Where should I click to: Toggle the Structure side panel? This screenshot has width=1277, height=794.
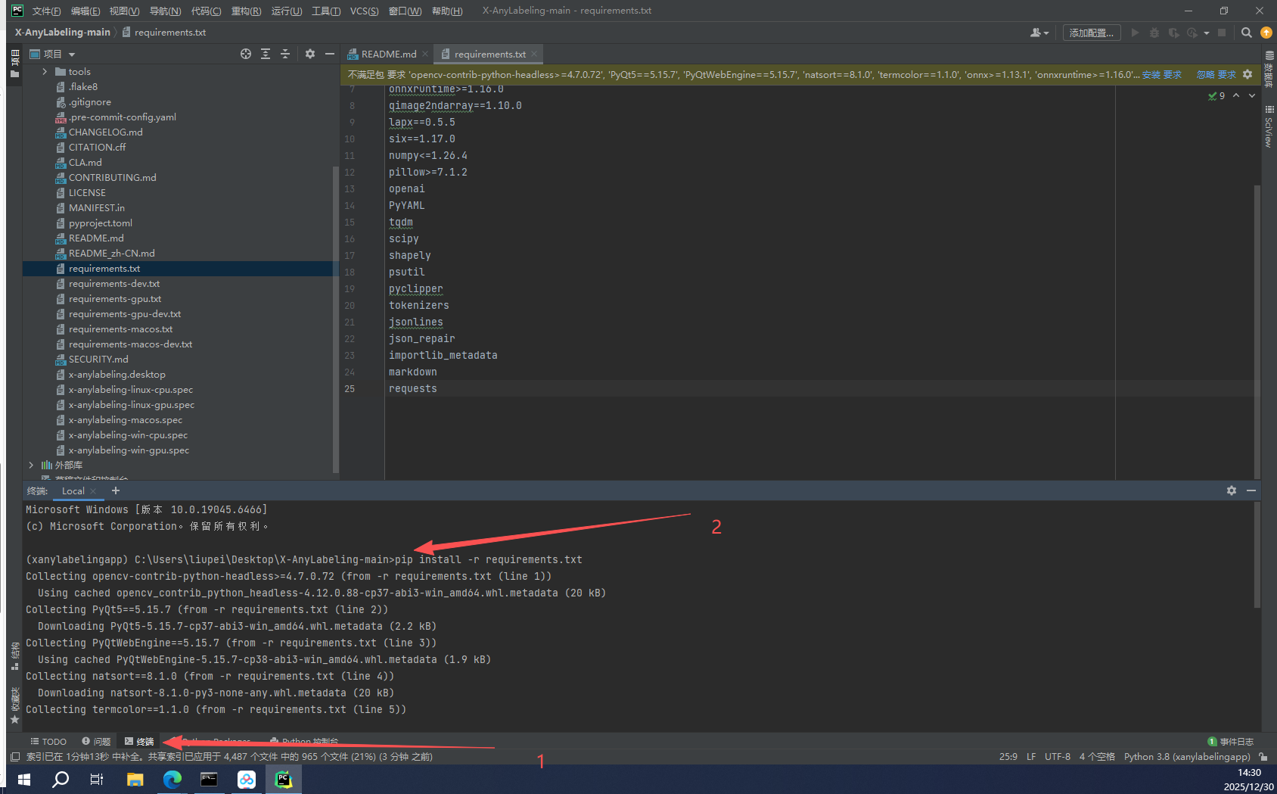[14, 655]
